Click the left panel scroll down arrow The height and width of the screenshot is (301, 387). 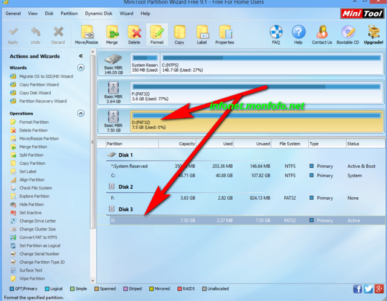(93, 280)
